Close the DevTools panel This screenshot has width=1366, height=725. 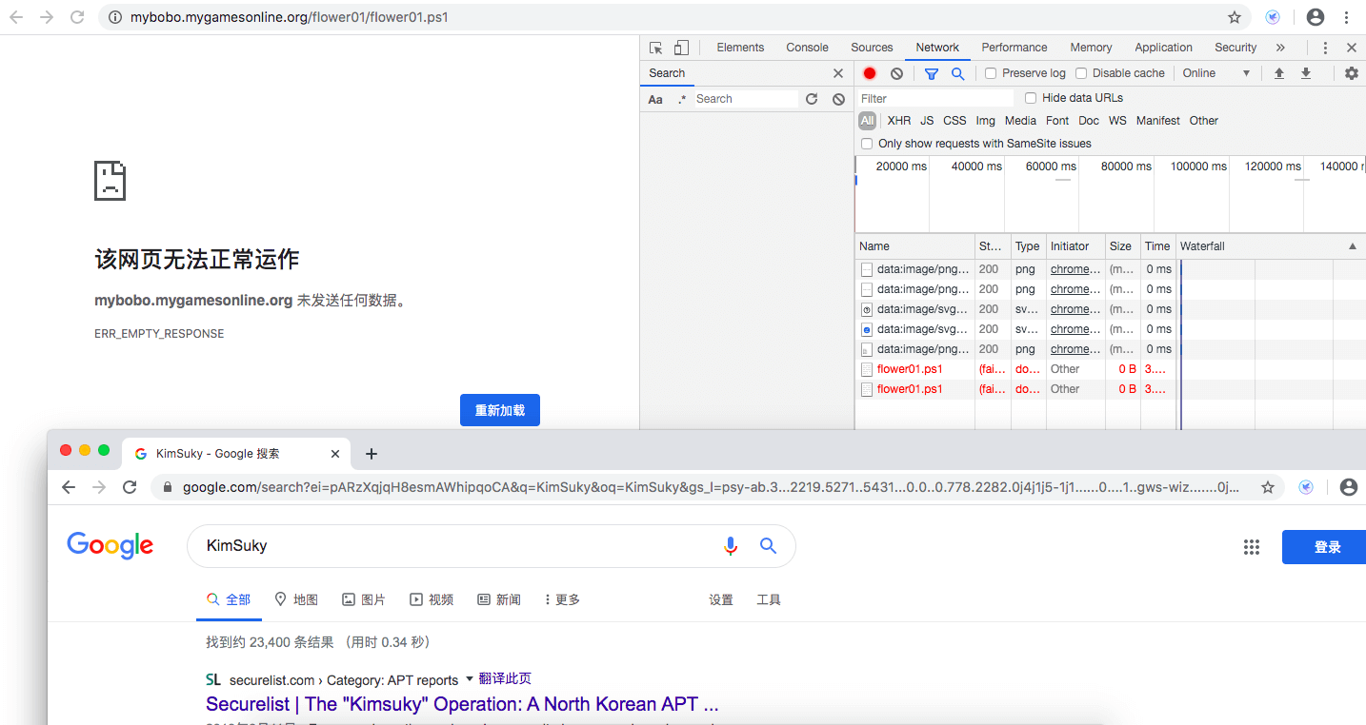click(1352, 48)
